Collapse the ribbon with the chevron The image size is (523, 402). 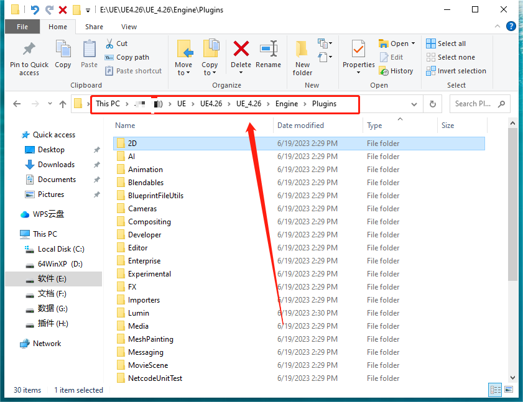(498, 26)
